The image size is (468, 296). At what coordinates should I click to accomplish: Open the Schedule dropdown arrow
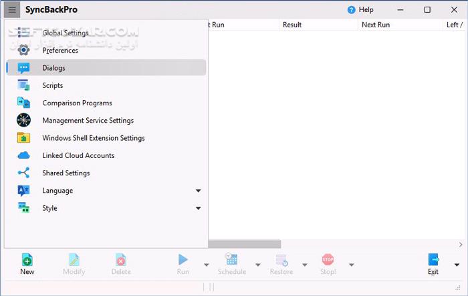coord(258,265)
